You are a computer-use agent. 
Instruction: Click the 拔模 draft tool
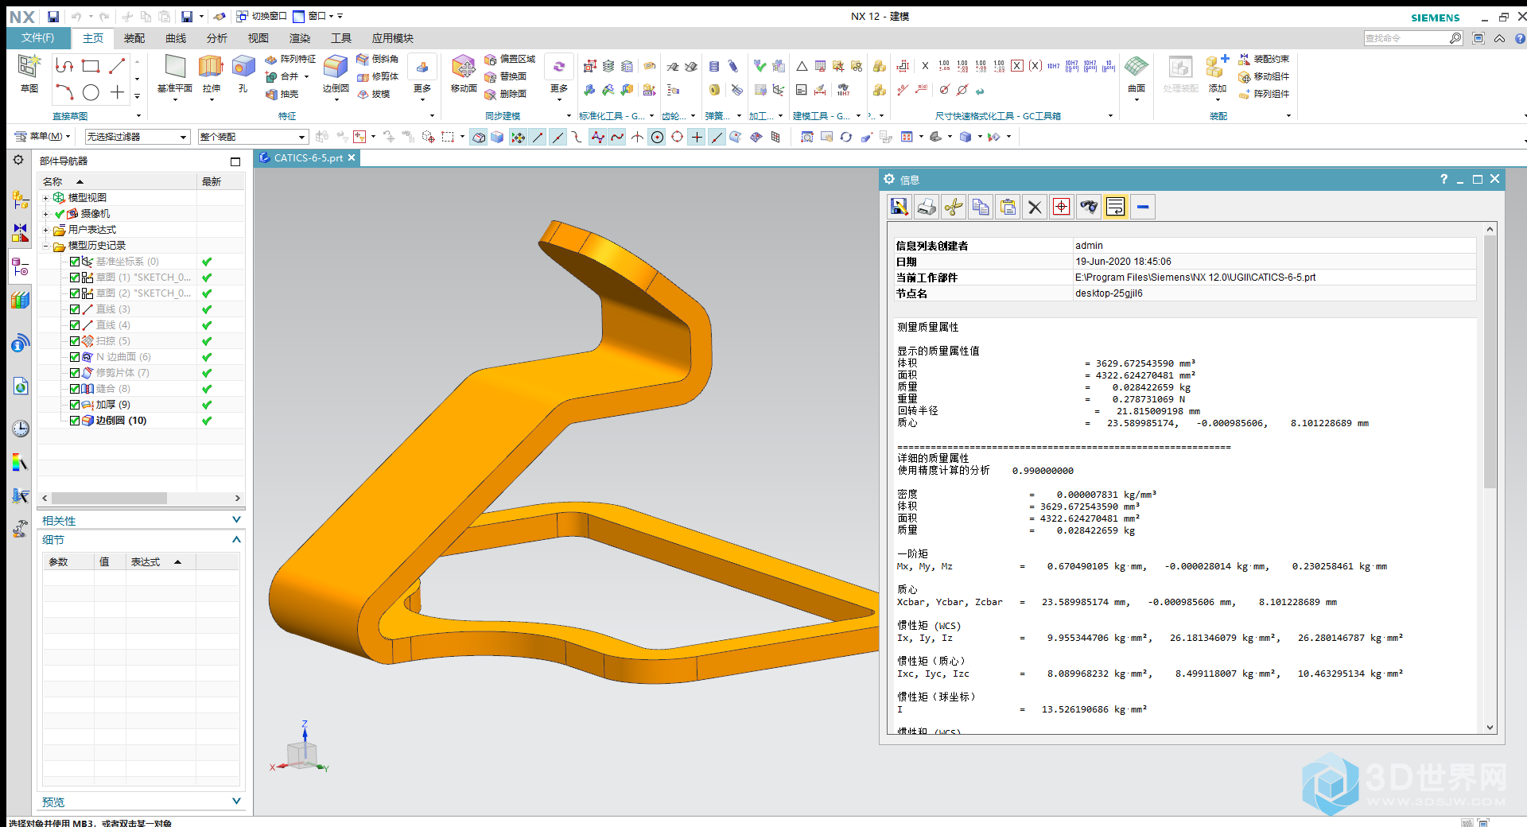coord(374,94)
